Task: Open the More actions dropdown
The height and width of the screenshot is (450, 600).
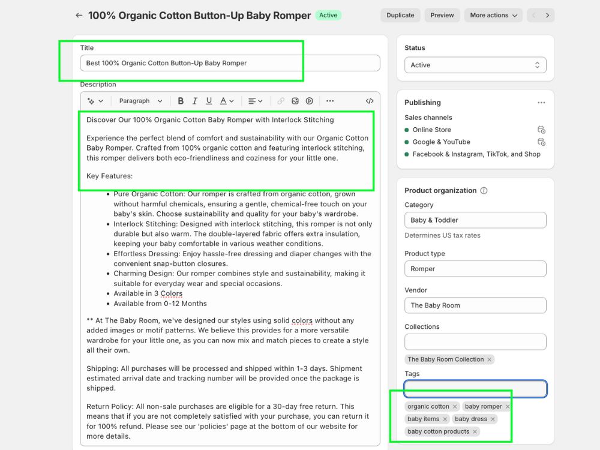Action: (493, 16)
